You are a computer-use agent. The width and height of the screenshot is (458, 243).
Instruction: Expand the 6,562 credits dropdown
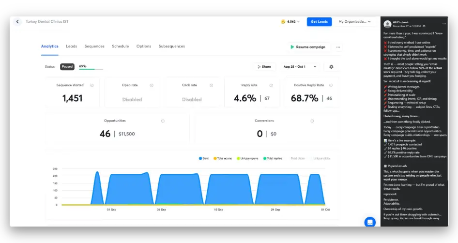tap(290, 22)
